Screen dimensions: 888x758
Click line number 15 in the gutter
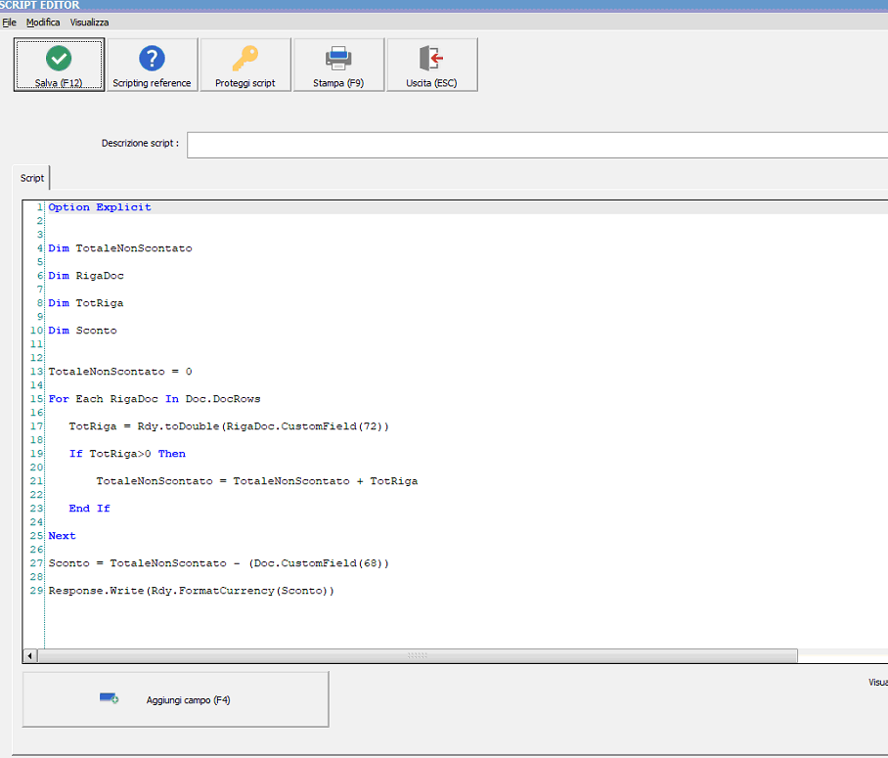[36, 399]
